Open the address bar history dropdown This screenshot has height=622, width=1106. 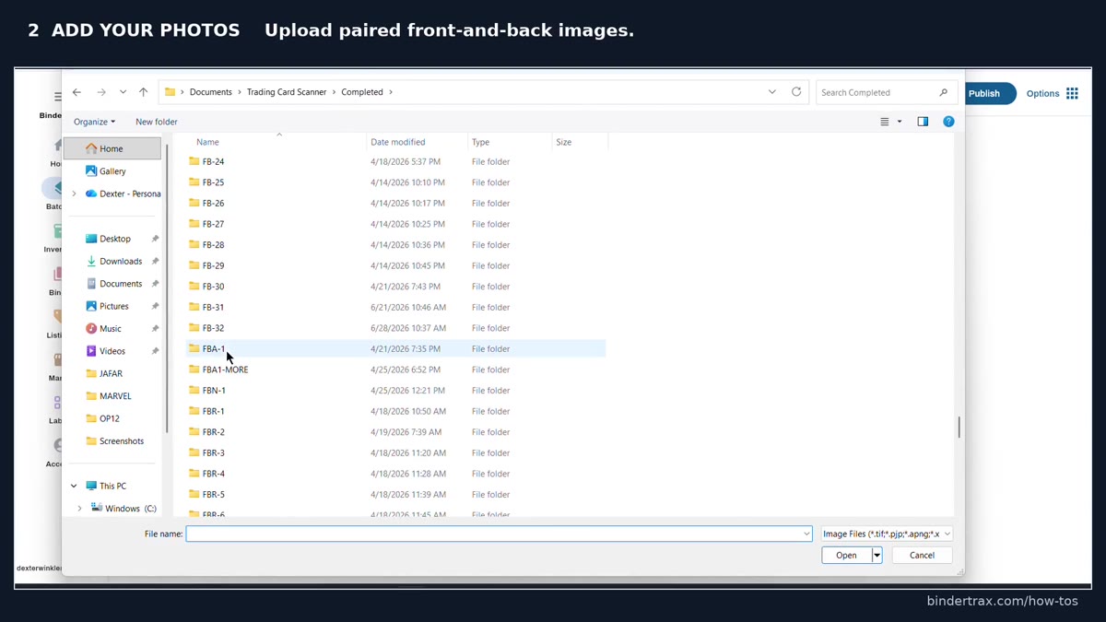pyautogui.click(x=772, y=92)
